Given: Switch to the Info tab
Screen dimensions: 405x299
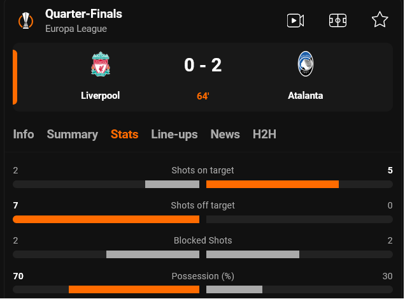Looking at the screenshot, I should [24, 135].
